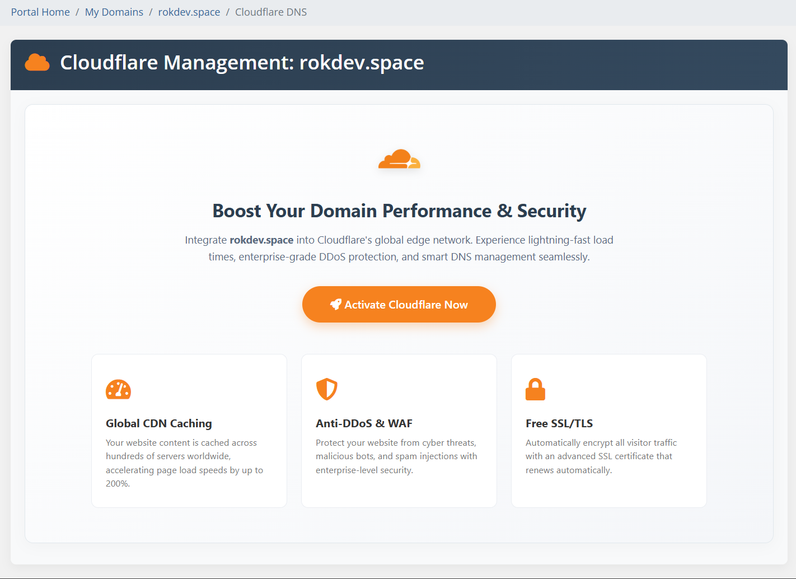Click the rocket icon inside the activation button
This screenshot has height=579, width=796.
pos(336,304)
